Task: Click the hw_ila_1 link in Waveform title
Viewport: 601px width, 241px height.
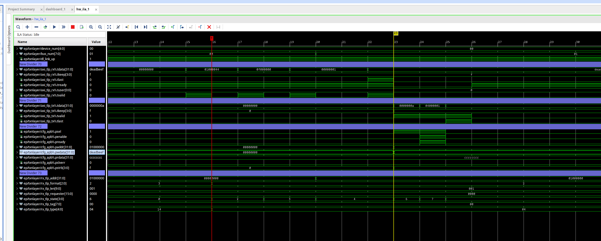Action: pyautogui.click(x=40, y=19)
